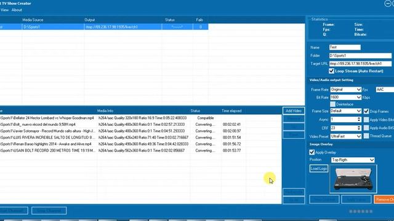Click the Add Video button
Screen dimensions: 394x221
pos(294,110)
